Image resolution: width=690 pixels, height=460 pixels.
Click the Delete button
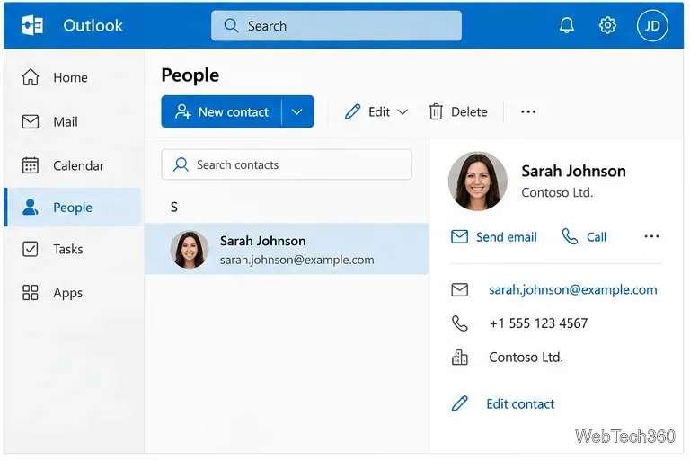coord(458,111)
